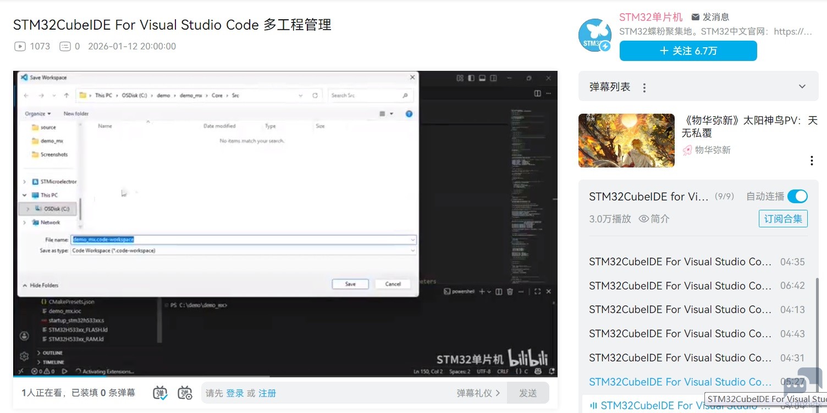Click three-dot menu beside 弹幕列表
The width and height of the screenshot is (827, 413).
tap(644, 87)
